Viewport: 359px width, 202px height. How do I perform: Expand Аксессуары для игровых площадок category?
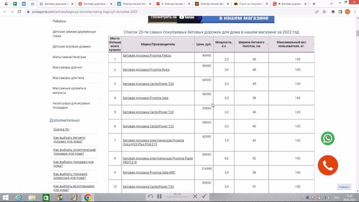71,105
